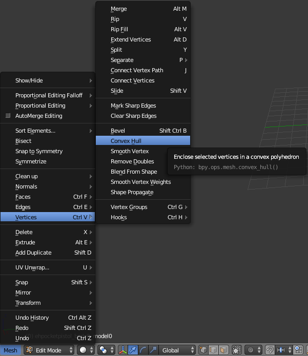
Task: Select the rotate manipulator arc icon
Action: 143,350
